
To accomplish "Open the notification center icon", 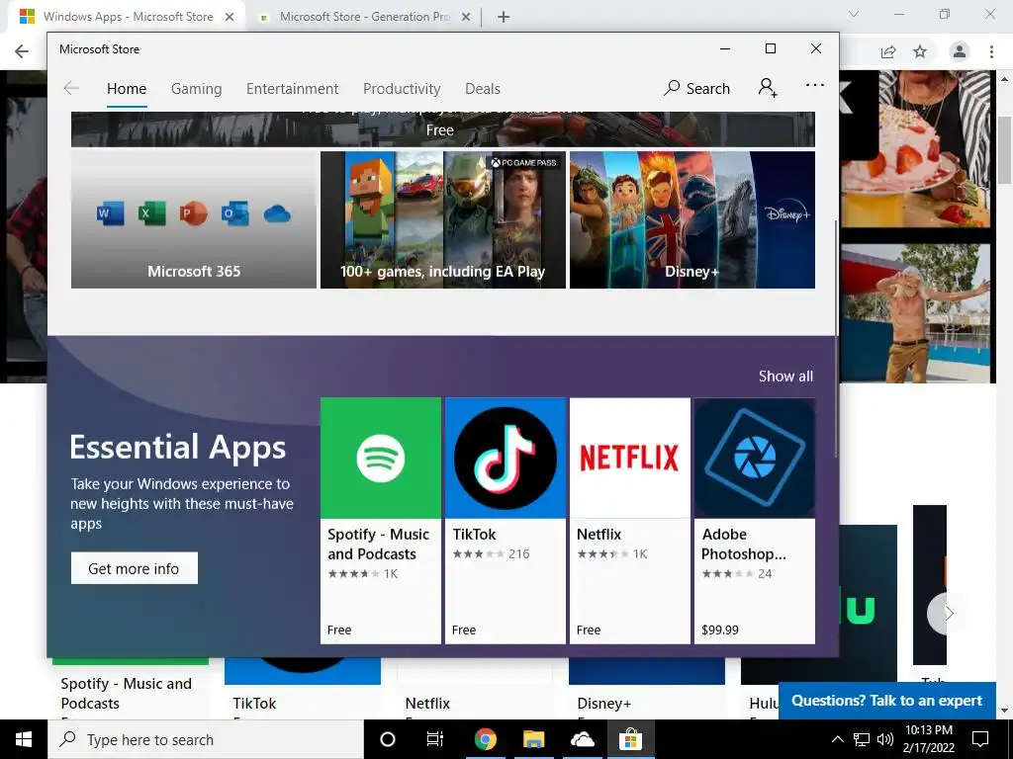I will 980,739.
